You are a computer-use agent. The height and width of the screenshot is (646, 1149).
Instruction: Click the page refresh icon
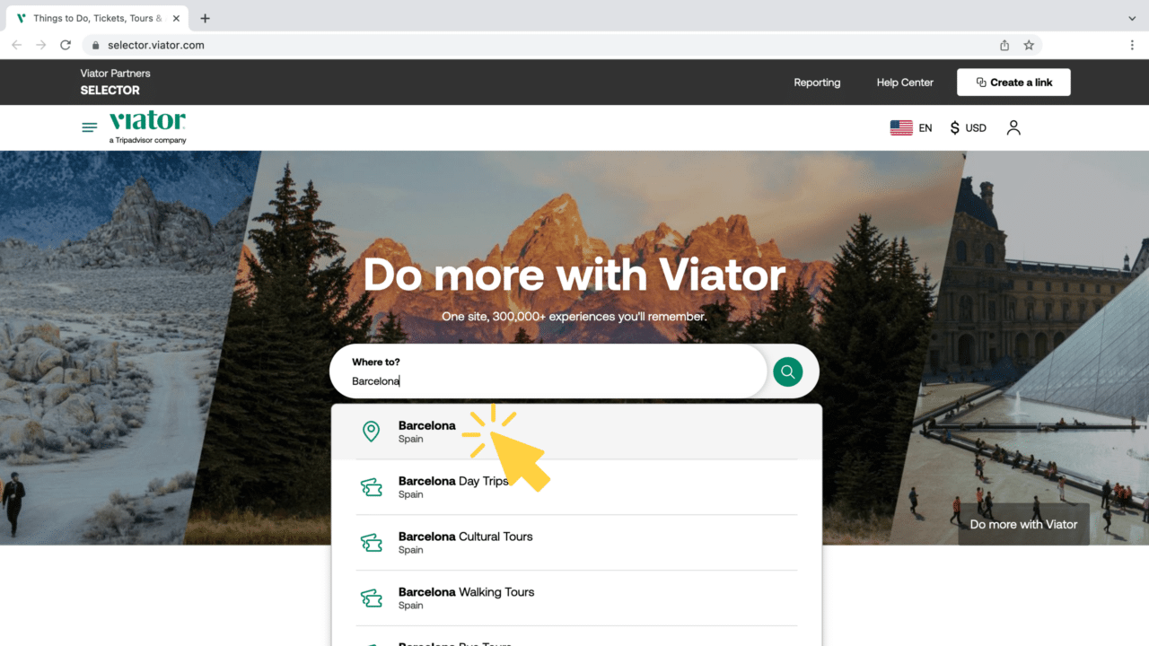click(65, 44)
